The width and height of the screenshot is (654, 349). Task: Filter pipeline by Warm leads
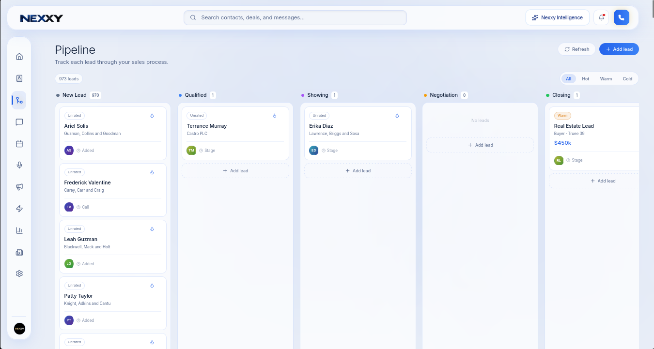click(x=606, y=79)
